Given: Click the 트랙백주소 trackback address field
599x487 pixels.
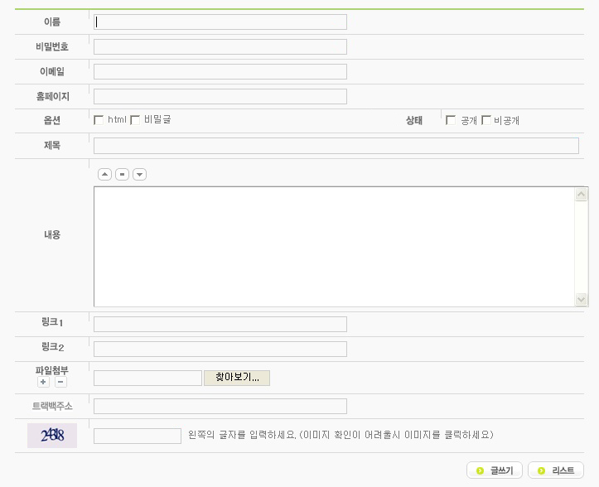Looking at the screenshot, I should pyautogui.click(x=220, y=407).
